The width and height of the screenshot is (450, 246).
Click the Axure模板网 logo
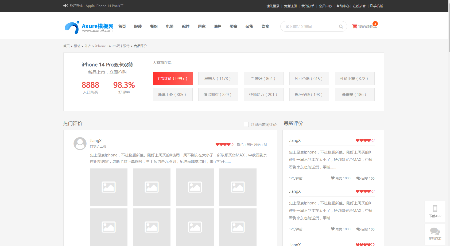click(x=89, y=27)
